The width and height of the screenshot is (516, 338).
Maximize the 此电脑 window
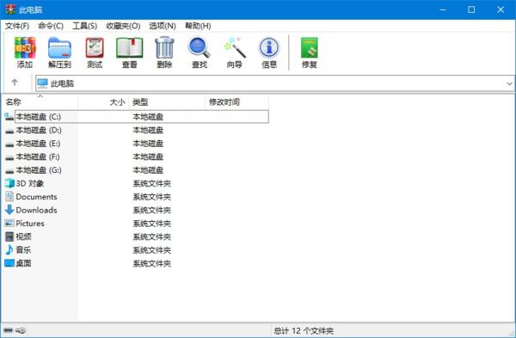tap(471, 9)
